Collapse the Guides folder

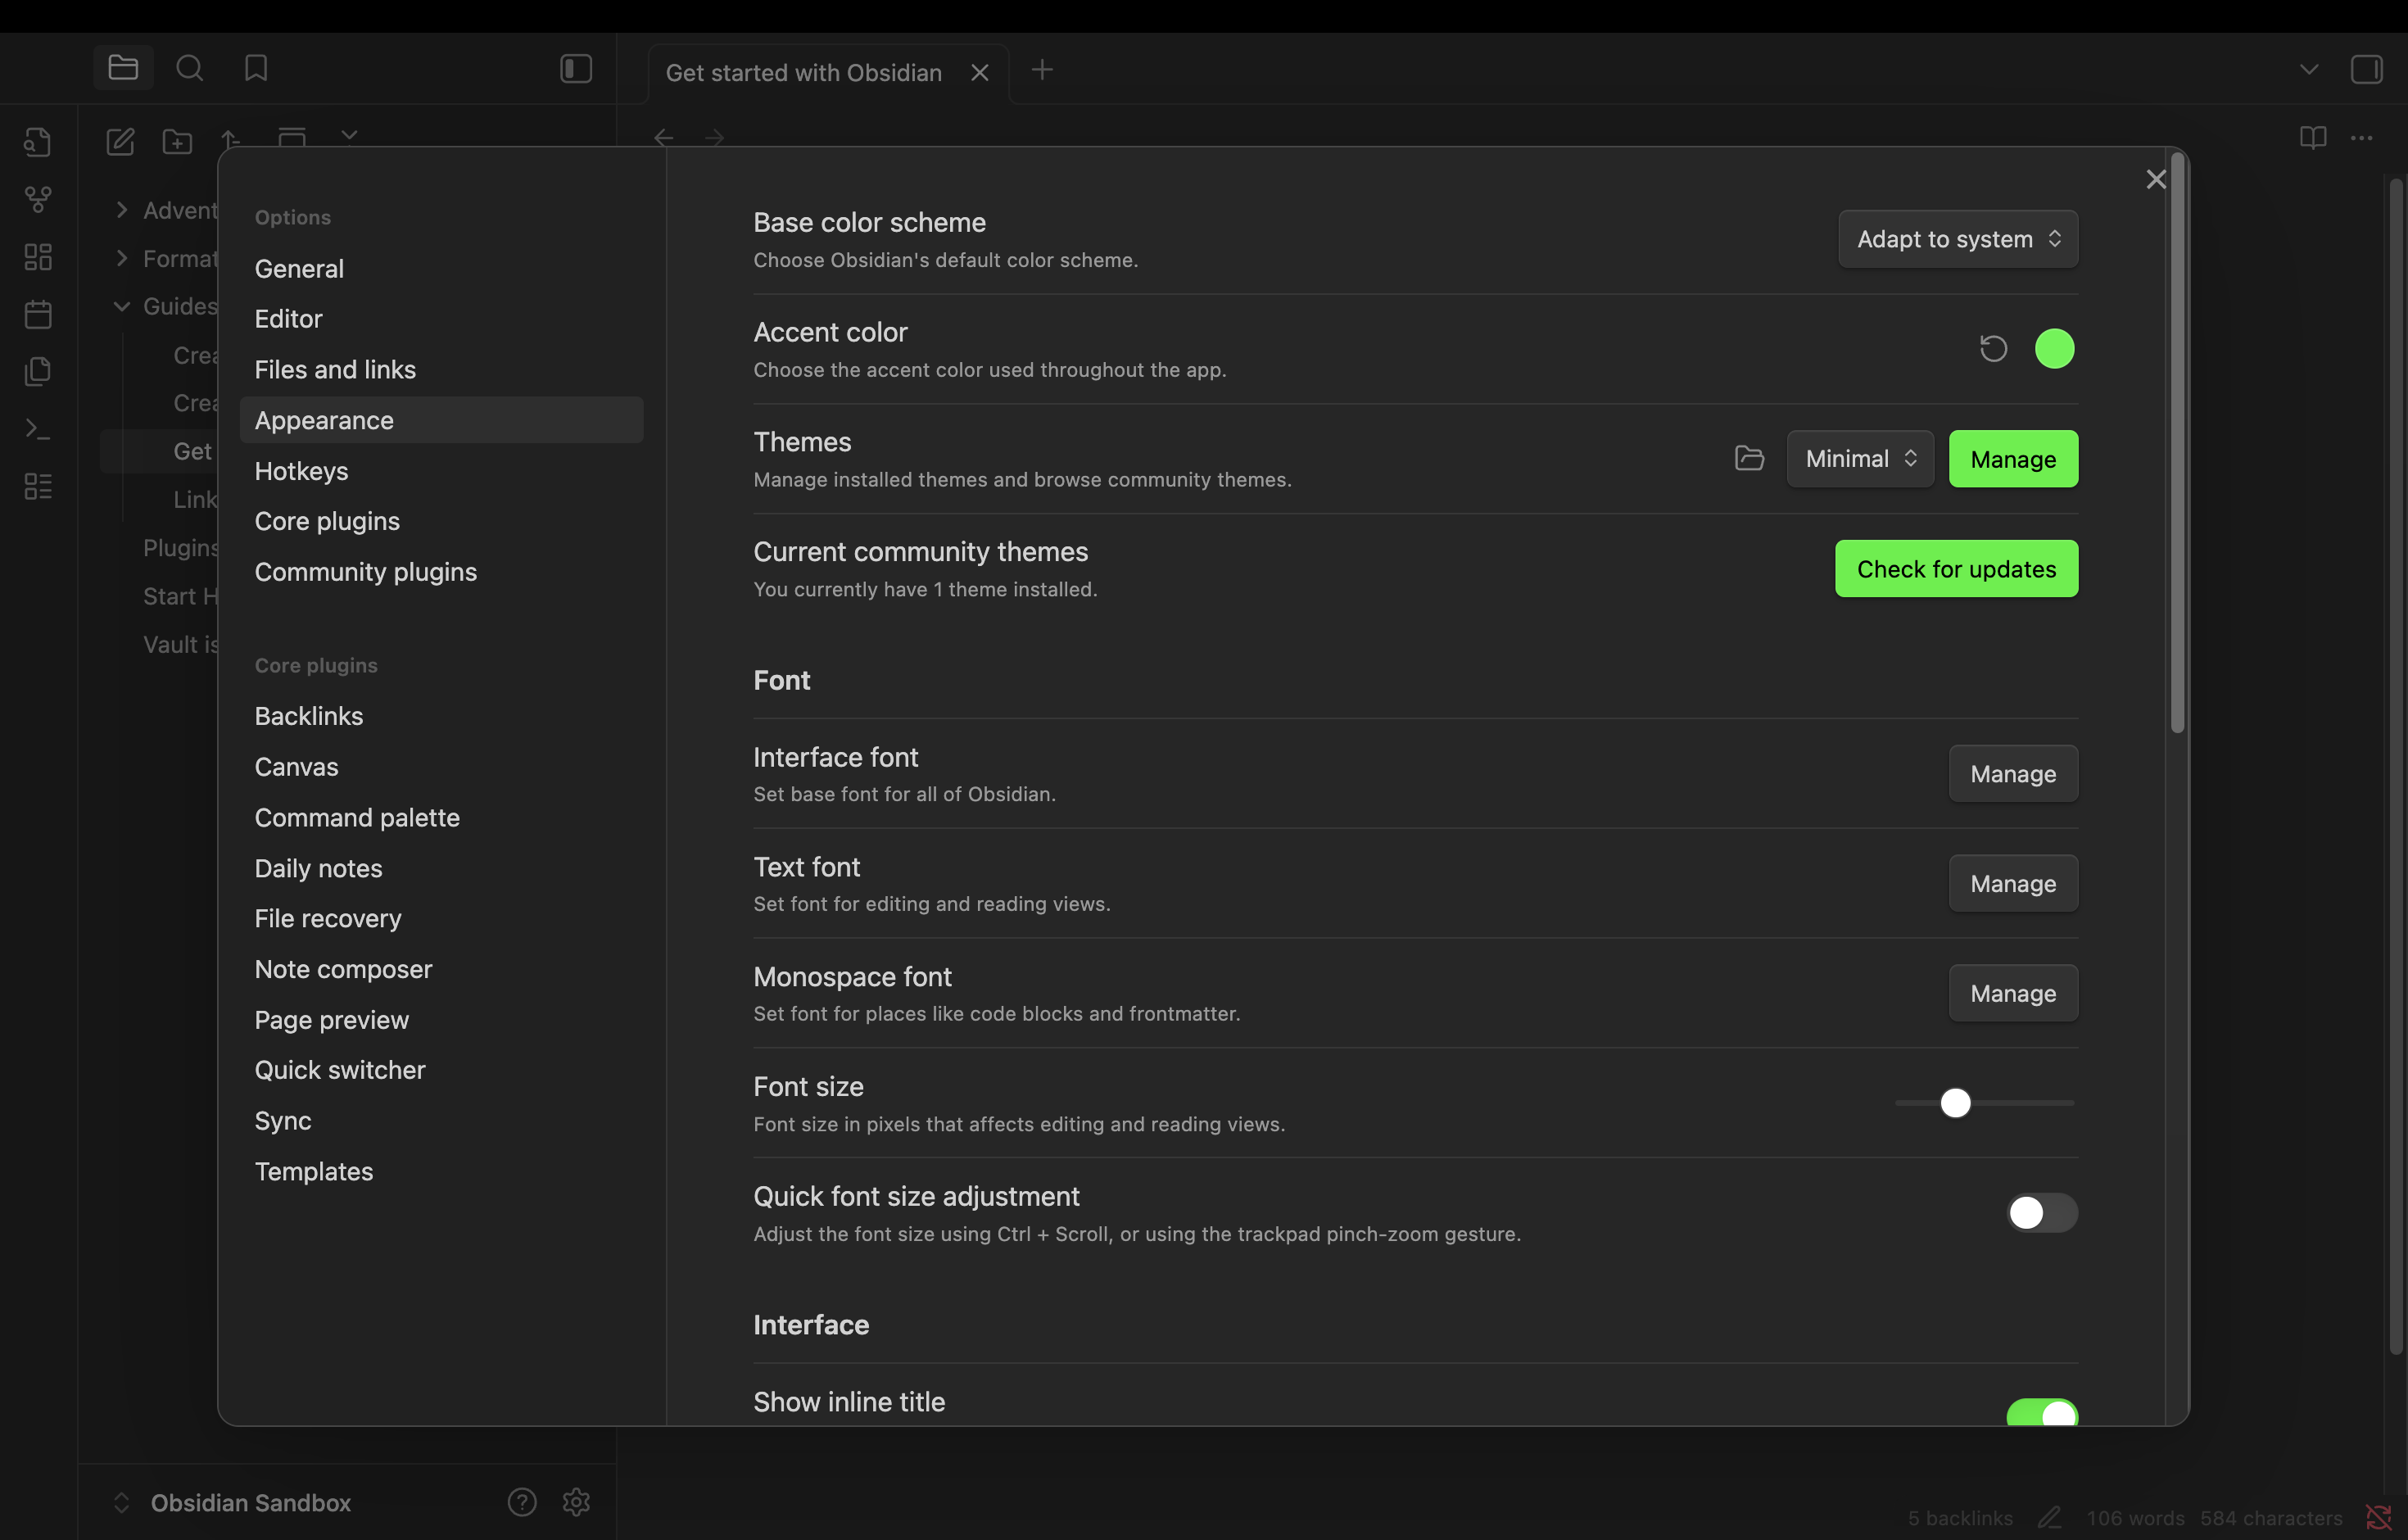click(x=122, y=306)
